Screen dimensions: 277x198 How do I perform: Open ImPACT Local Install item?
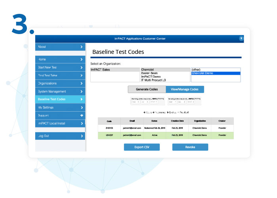coord(60,124)
